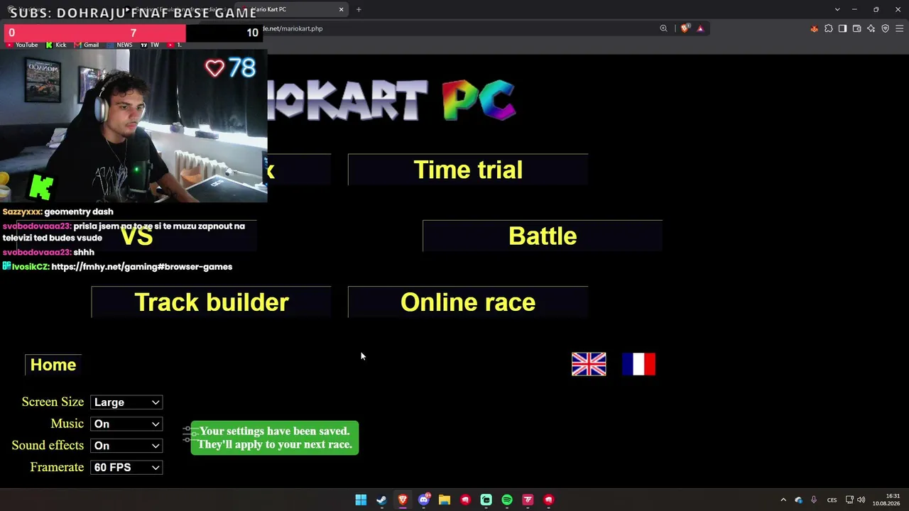Click the microphone icon in system tray

point(814,500)
